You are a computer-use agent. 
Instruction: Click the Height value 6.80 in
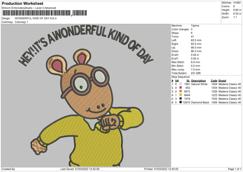(237, 10)
